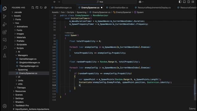Open the Search view in activity bar
This screenshot has height=111, width=197.
pyautogui.click(x=5, y=48)
